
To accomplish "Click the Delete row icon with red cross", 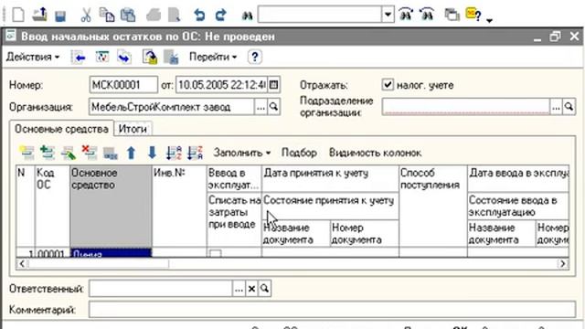I will [x=90, y=153].
